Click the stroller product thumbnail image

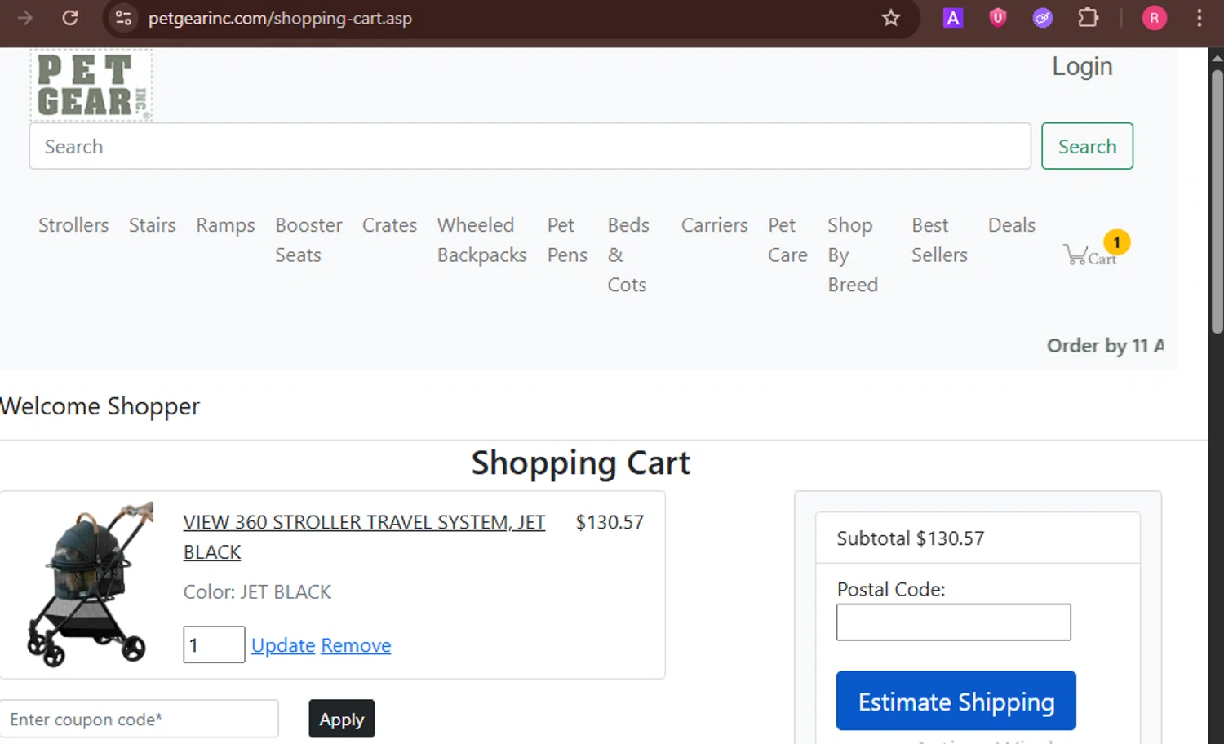(90, 584)
